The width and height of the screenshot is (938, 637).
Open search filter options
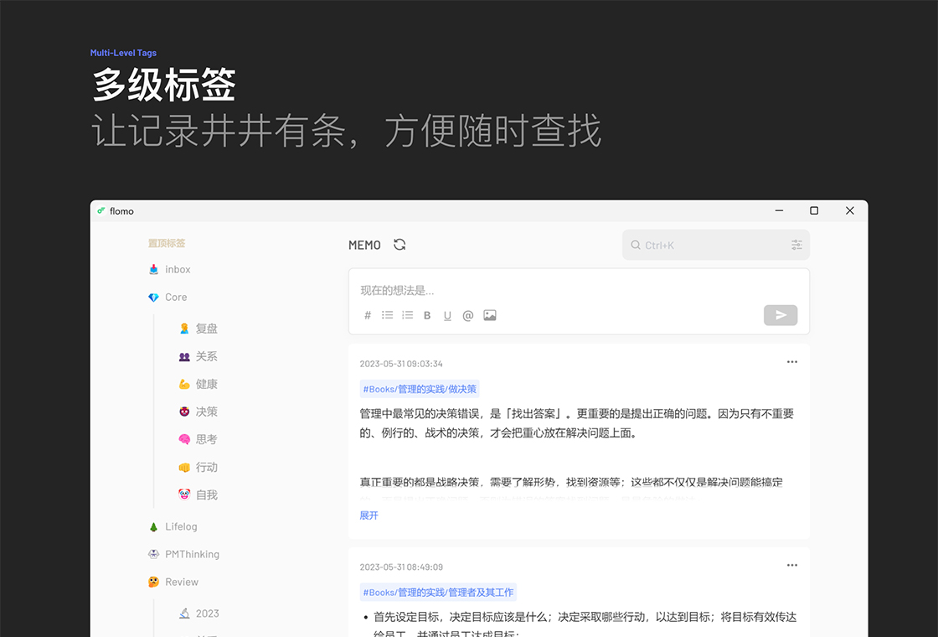pos(796,244)
